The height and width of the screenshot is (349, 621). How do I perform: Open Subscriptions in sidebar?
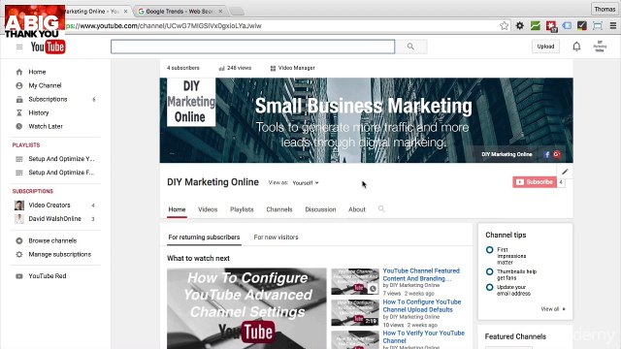[x=48, y=99]
